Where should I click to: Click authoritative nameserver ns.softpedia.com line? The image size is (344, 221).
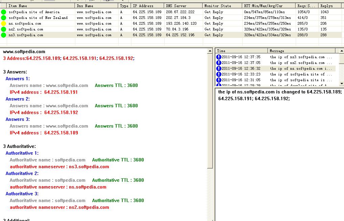58,187
